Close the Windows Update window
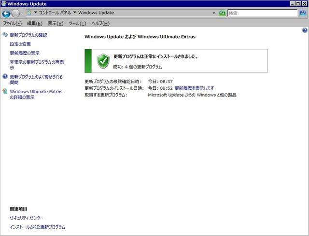Screen dimensions: 309x236 tap(305, 3)
